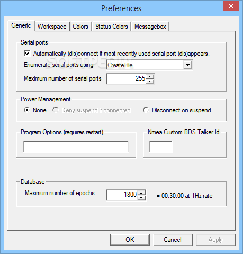
Task: Click the Cancel button
Action: click(173, 240)
